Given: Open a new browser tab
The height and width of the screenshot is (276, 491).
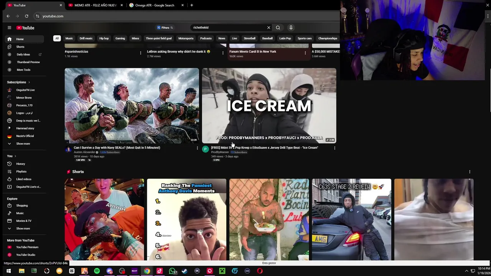Looking at the screenshot, I should [x=191, y=5].
